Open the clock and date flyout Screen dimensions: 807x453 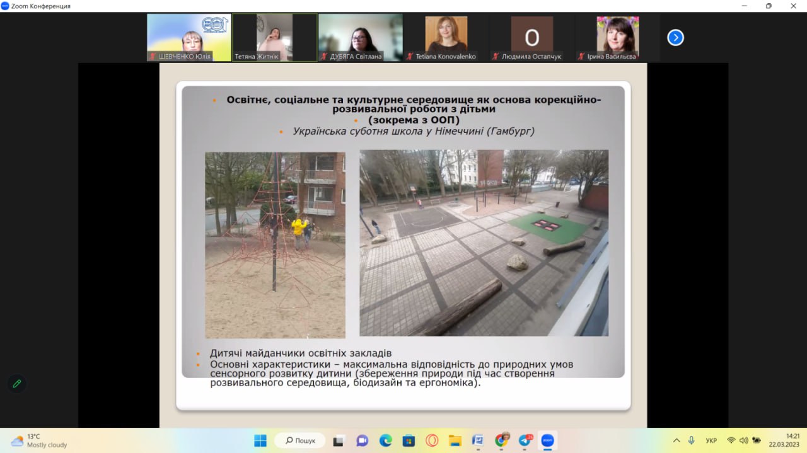tap(784, 440)
